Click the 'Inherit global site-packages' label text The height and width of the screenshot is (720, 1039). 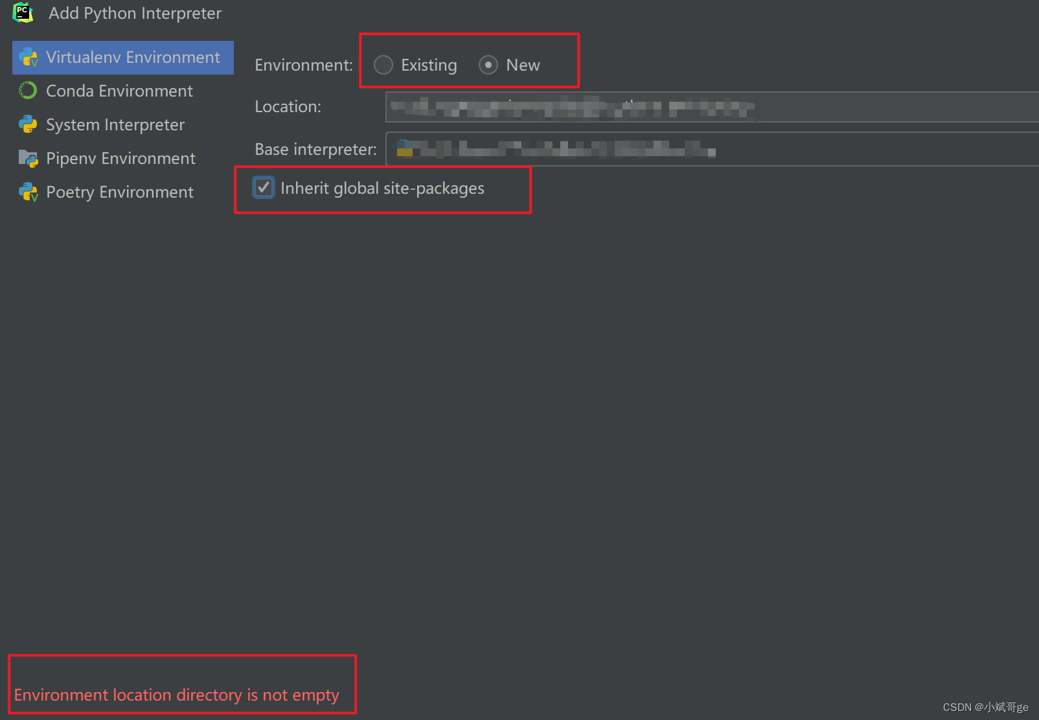point(382,189)
